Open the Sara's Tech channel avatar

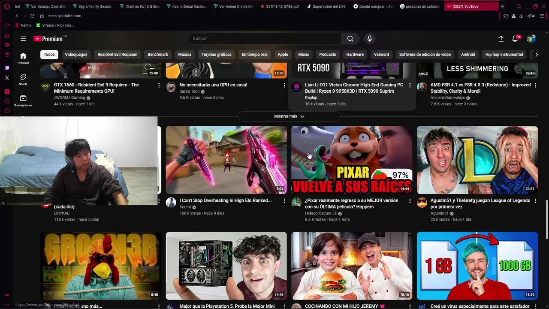[171, 87]
